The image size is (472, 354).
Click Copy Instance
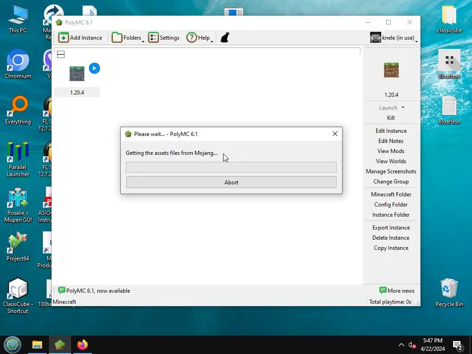coord(391,248)
